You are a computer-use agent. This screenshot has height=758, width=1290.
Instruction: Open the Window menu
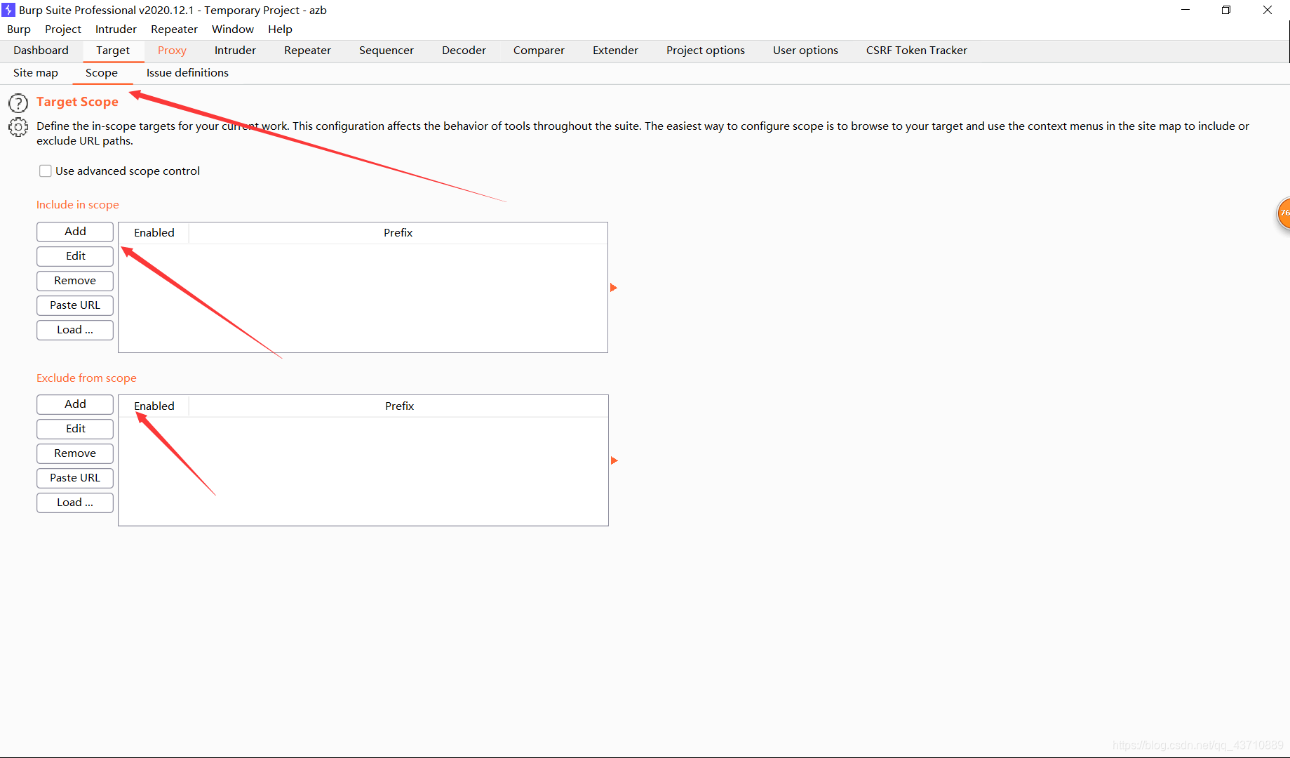pos(233,29)
